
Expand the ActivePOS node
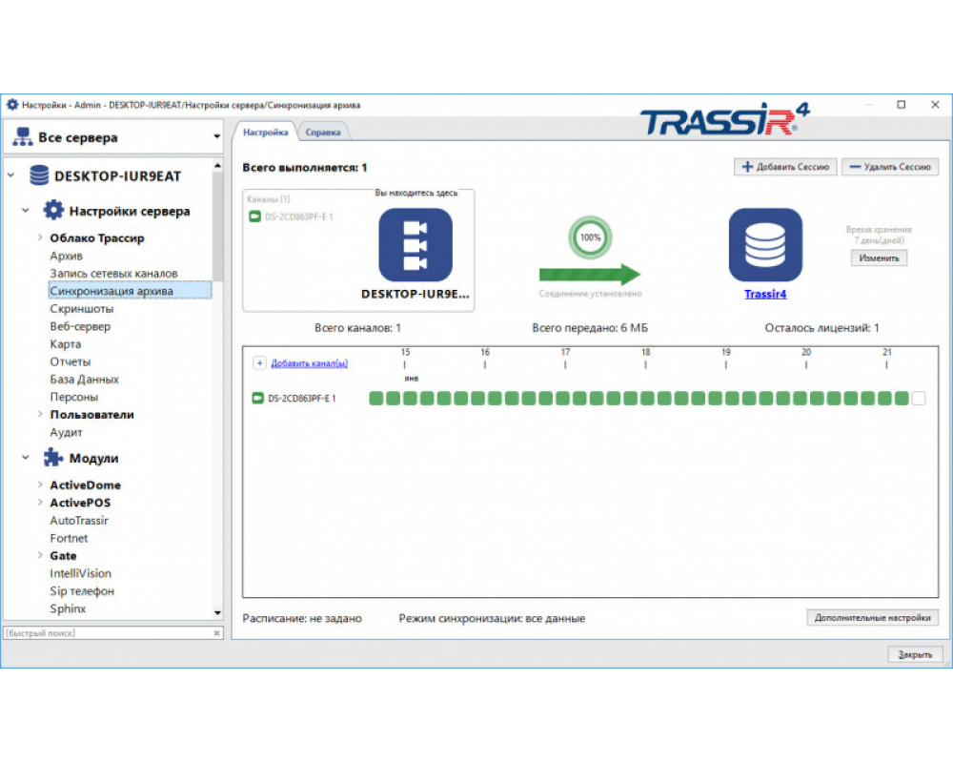[x=40, y=503]
